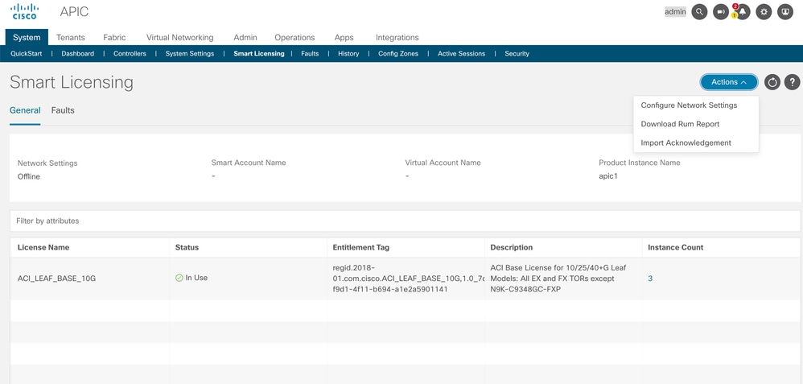Image resolution: width=803 pixels, height=384 pixels.
Task: Click instance count link 3
Action: (650, 279)
